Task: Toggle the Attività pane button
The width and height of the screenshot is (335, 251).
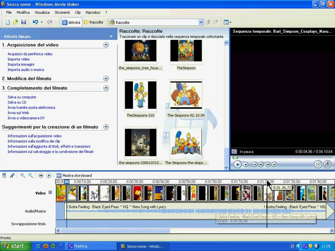Action: (x=71, y=22)
